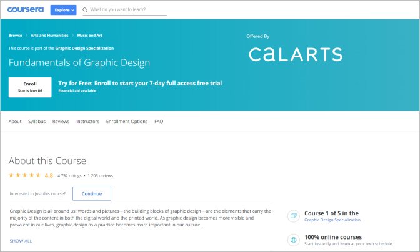The image size is (420, 252).
Task: Open the Explore dropdown
Action: pyautogui.click(x=63, y=10)
